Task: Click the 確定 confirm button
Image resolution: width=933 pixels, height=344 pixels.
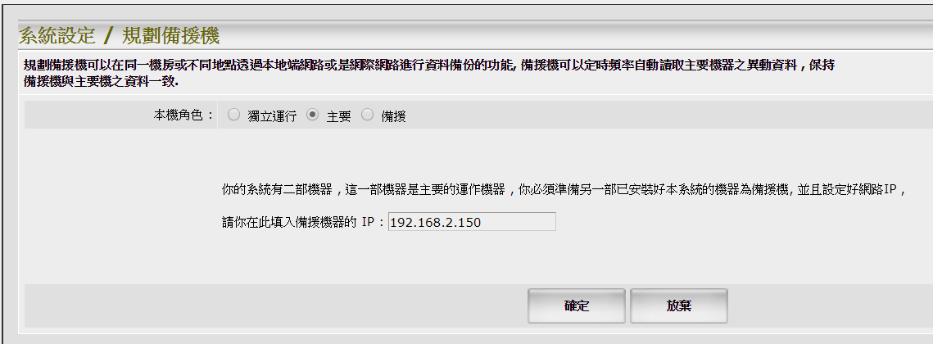Action: coord(576,306)
